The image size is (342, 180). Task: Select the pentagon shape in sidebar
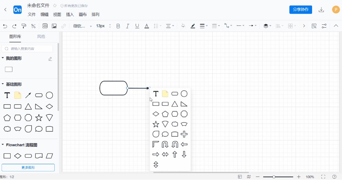pos(7,118)
